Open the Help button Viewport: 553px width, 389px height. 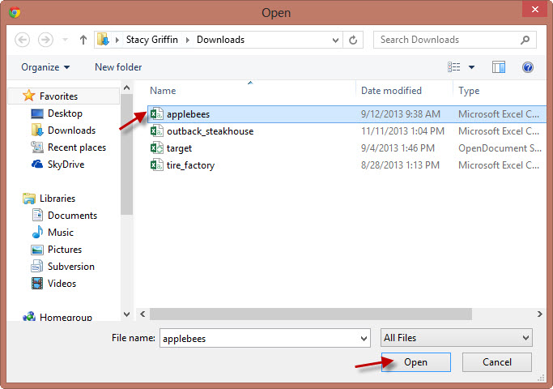coord(528,67)
